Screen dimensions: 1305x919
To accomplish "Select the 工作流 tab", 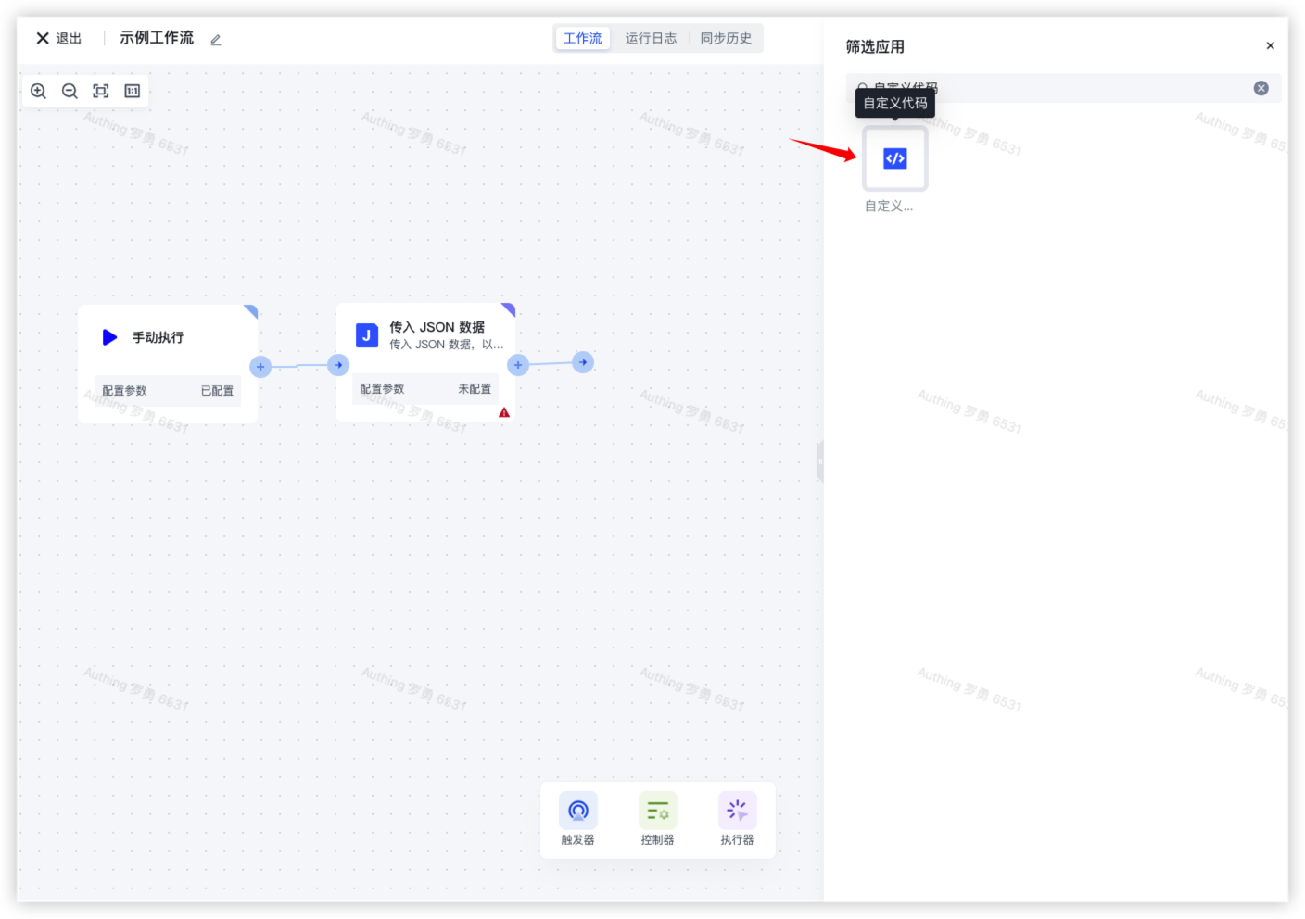I will (x=582, y=38).
